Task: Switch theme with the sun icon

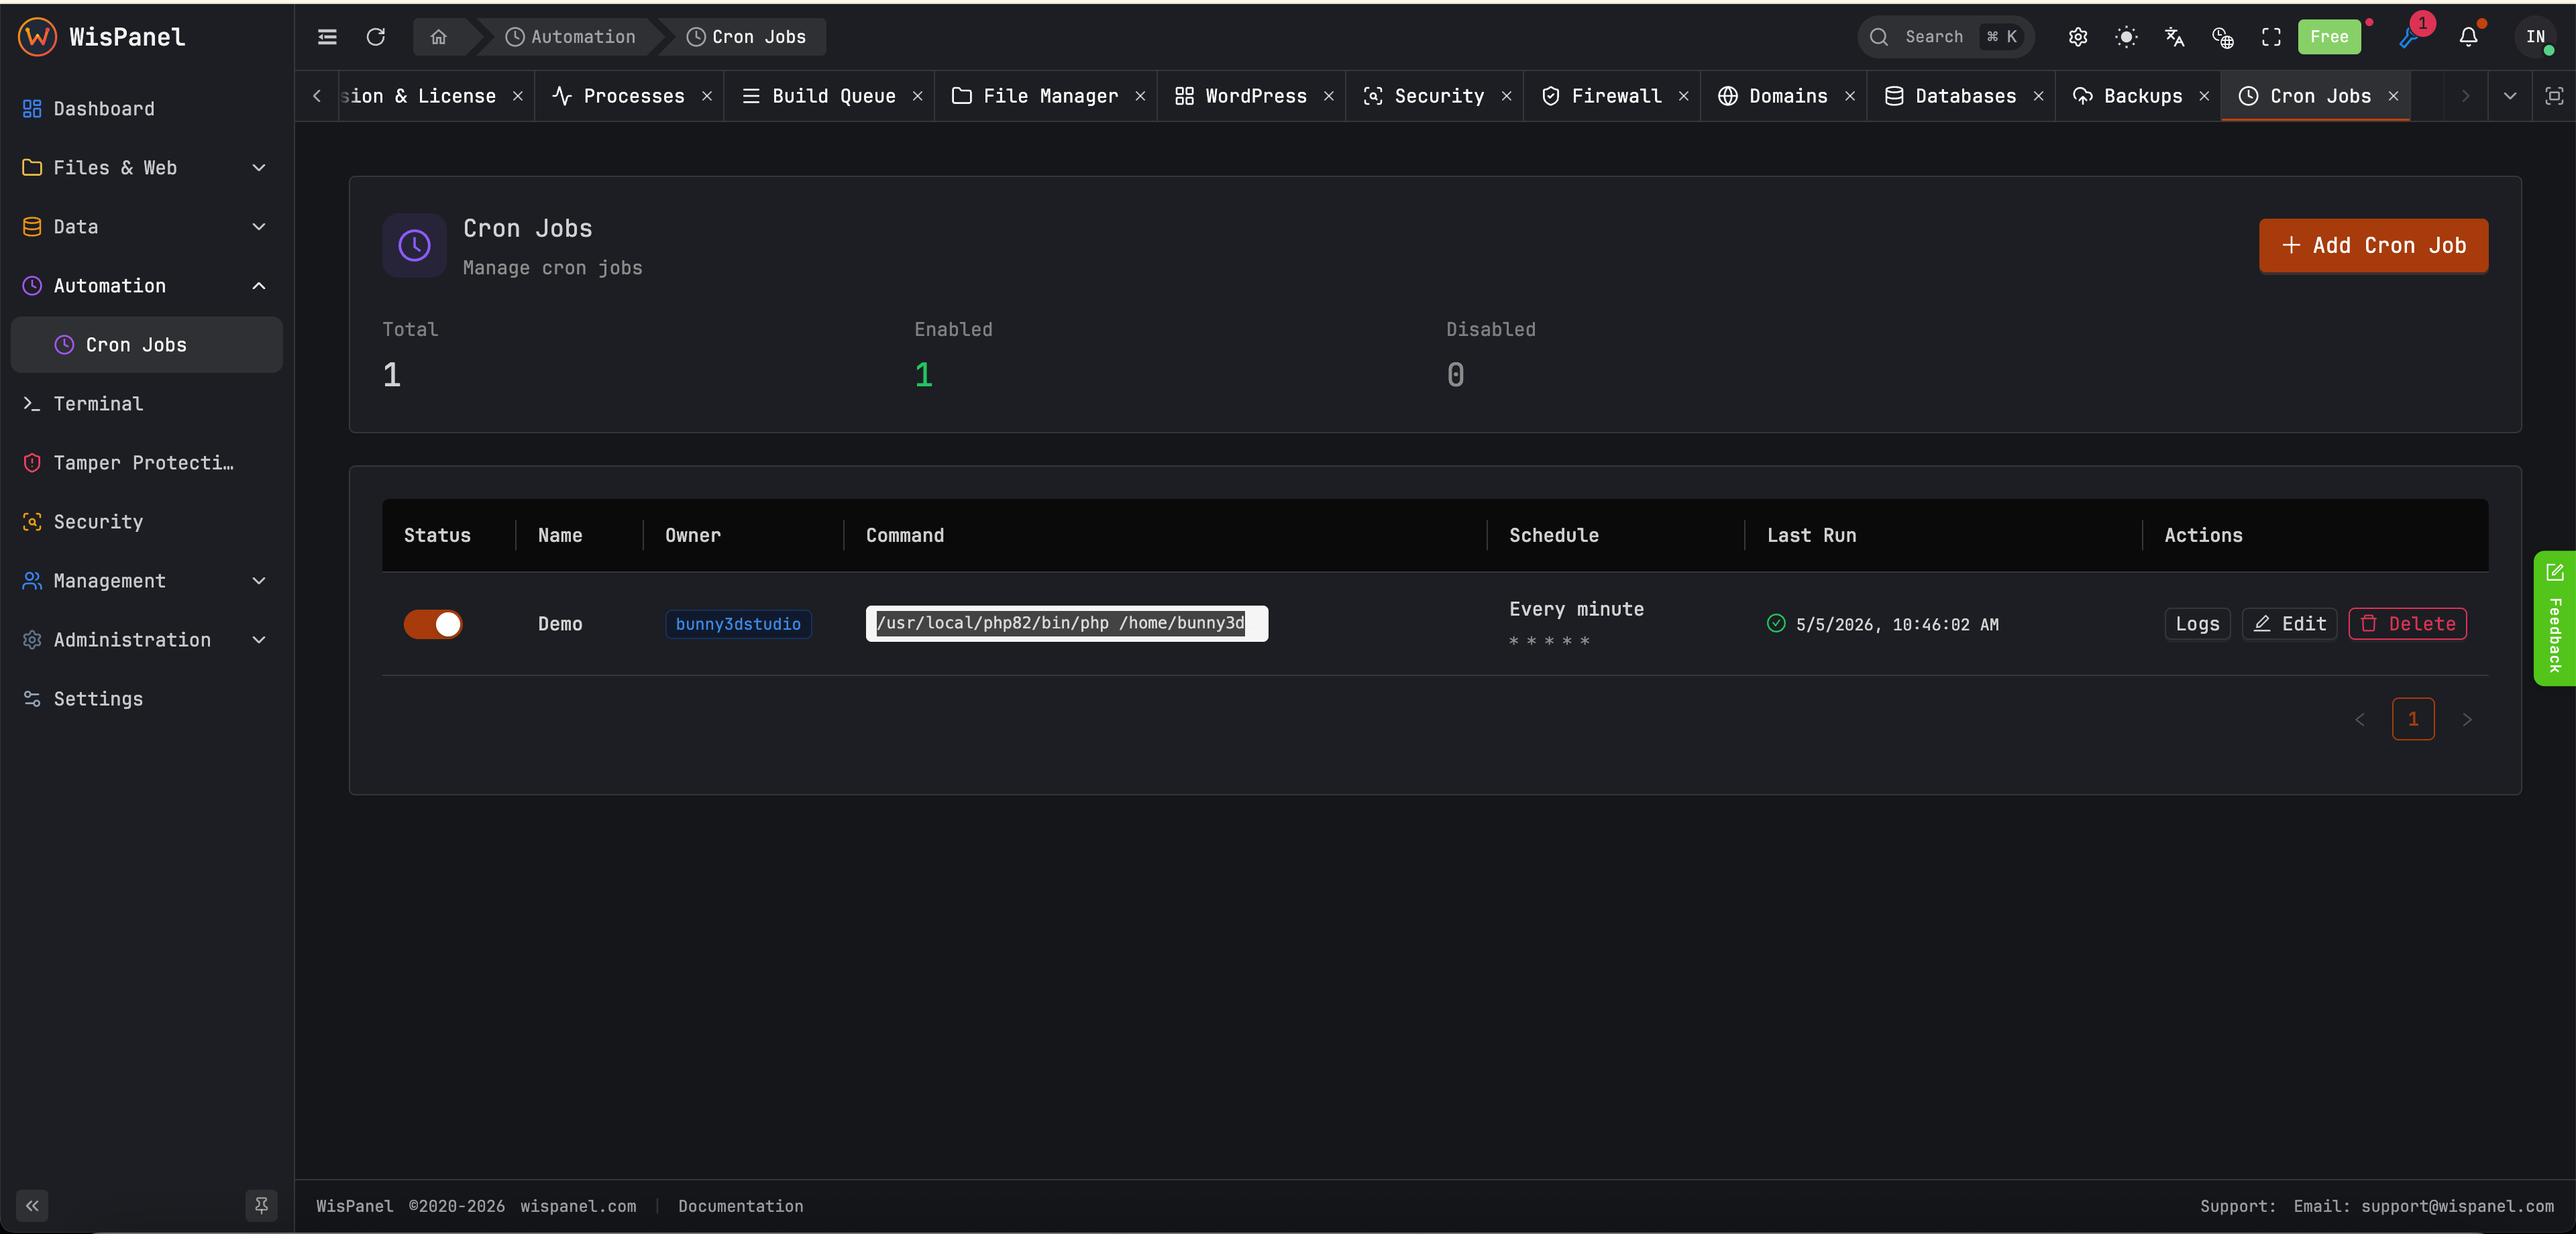Action: [2126, 37]
